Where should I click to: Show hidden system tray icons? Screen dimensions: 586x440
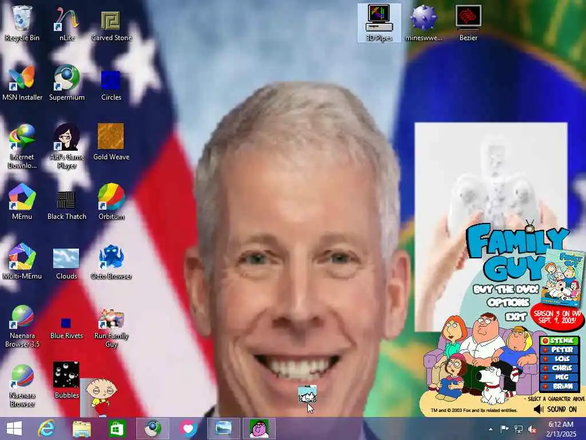click(x=490, y=429)
